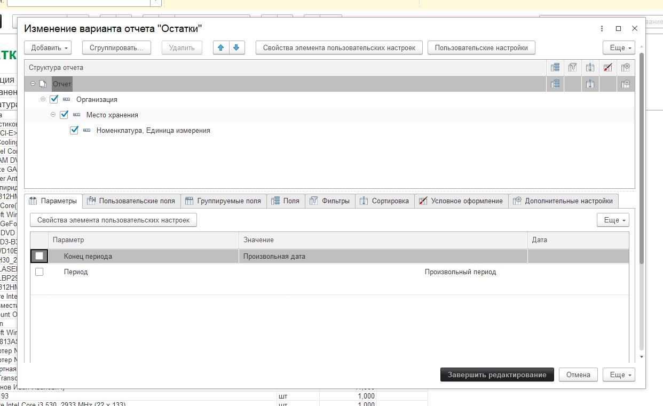The width and height of the screenshot is (663, 406).
Task: Click the sorting icon in structure header
Action: point(590,68)
